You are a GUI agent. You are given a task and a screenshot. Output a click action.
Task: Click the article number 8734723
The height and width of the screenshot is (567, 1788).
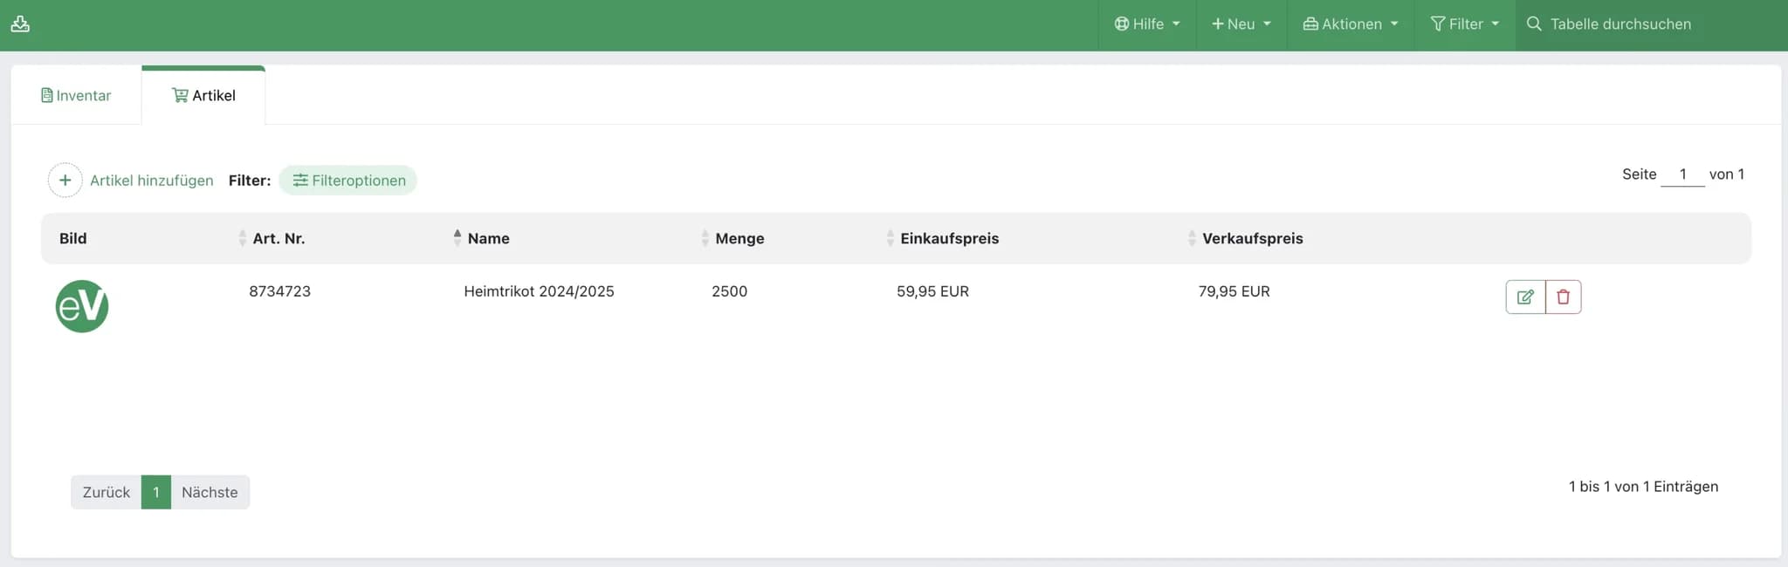[x=279, y=291]
